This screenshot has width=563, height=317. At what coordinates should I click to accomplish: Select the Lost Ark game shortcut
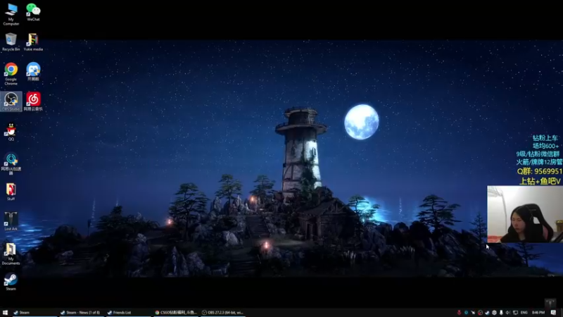pos(11,221)
